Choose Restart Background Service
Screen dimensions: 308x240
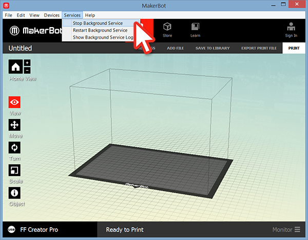100,30
